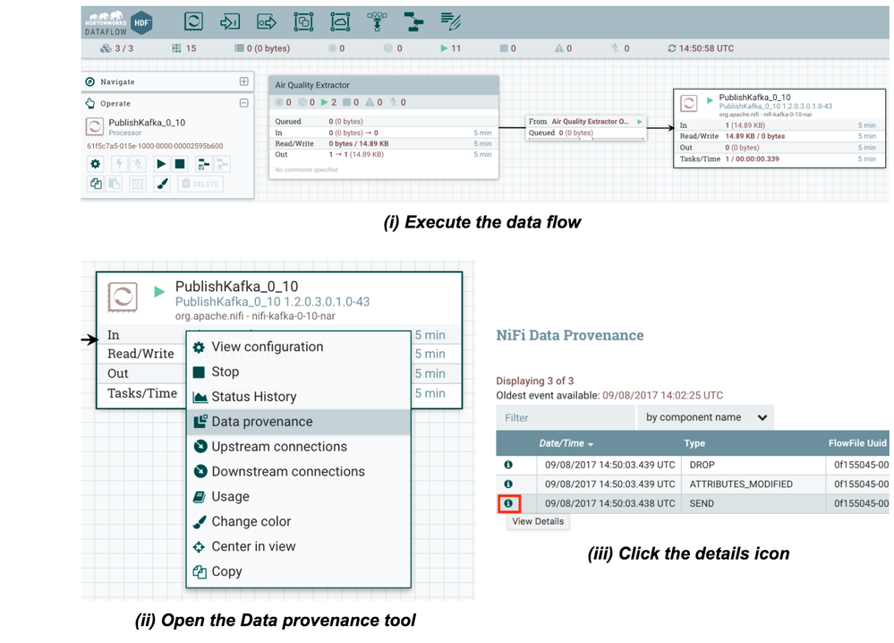894x643 pixels.
Task: Select the Label toolbar icon
Action: click(x=450, y=21)
